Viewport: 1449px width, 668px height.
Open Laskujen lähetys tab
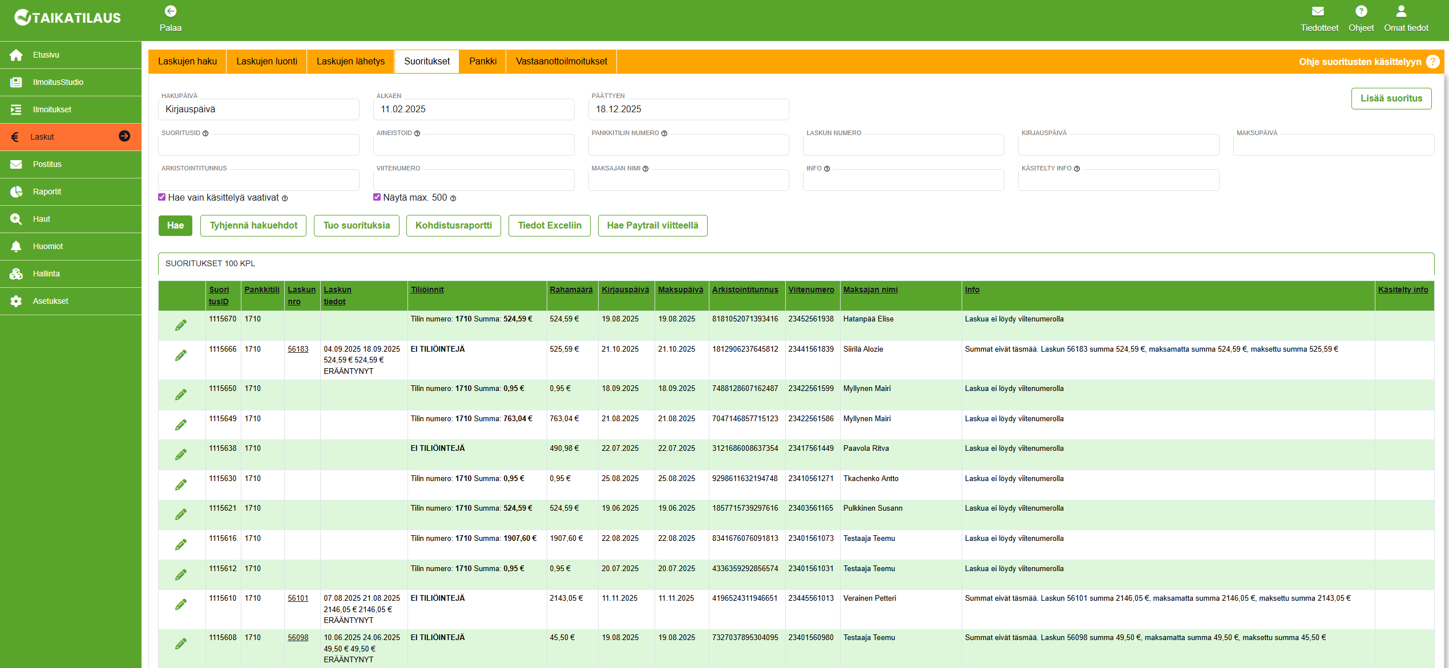pos(350,62)
